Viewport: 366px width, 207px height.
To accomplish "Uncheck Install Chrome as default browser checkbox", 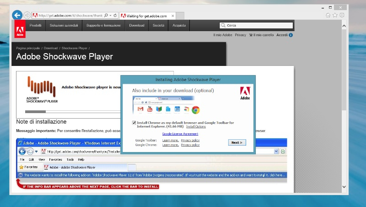I will coord(134,123).
